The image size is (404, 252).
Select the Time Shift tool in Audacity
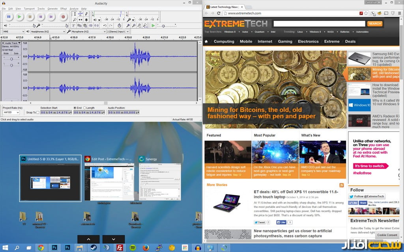(80, 19)
